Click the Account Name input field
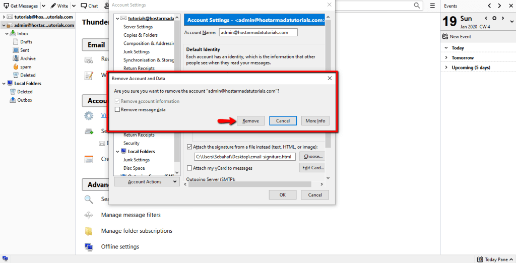The width and height of the screenshot is (516, 263). (x=259, y=32)
